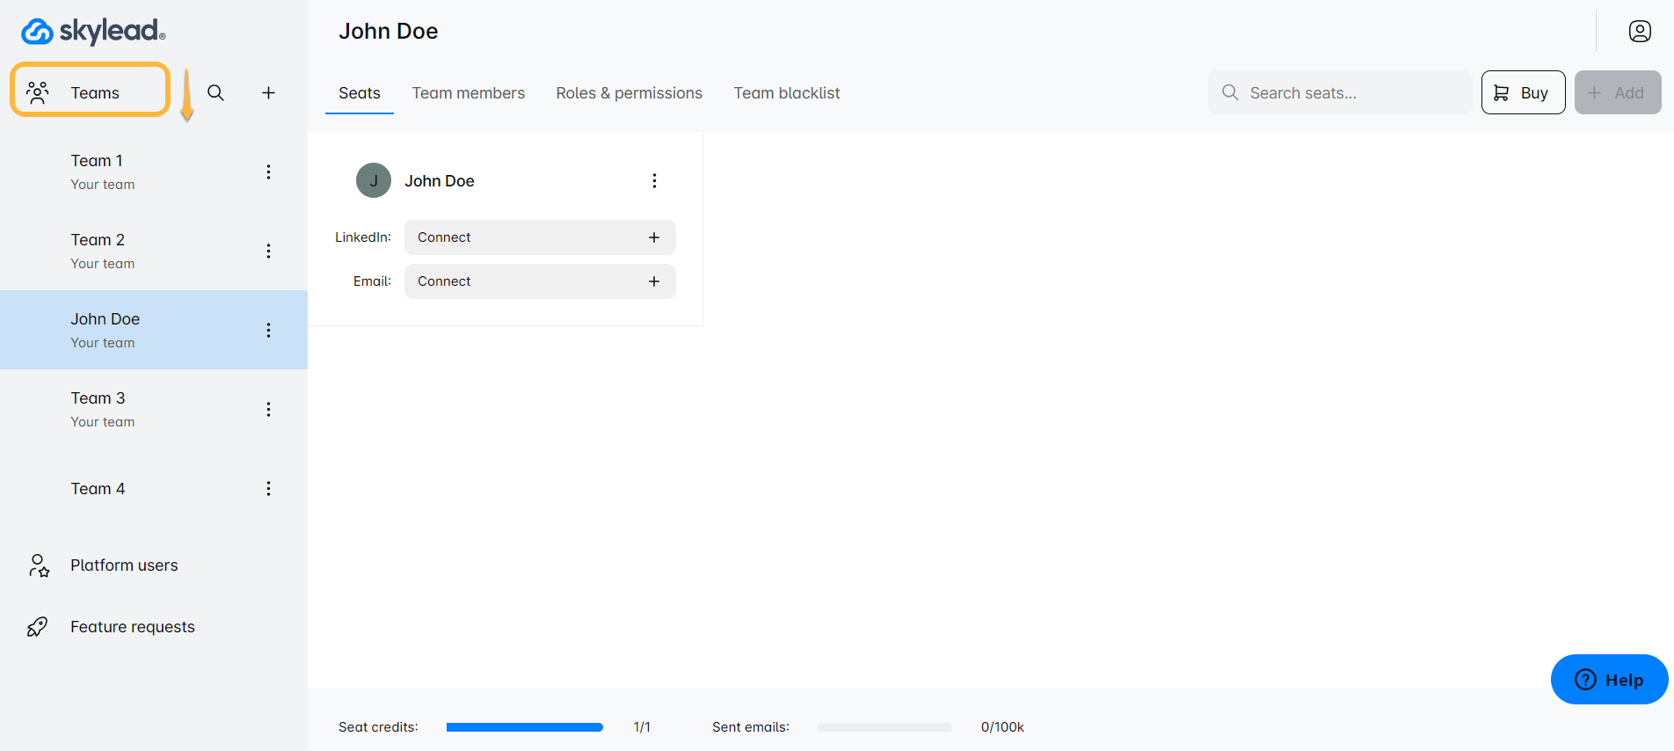Switch to Team members tab
Image resolution: width=1674 pixels, height=751 pixels.
[x=468, y=93]
